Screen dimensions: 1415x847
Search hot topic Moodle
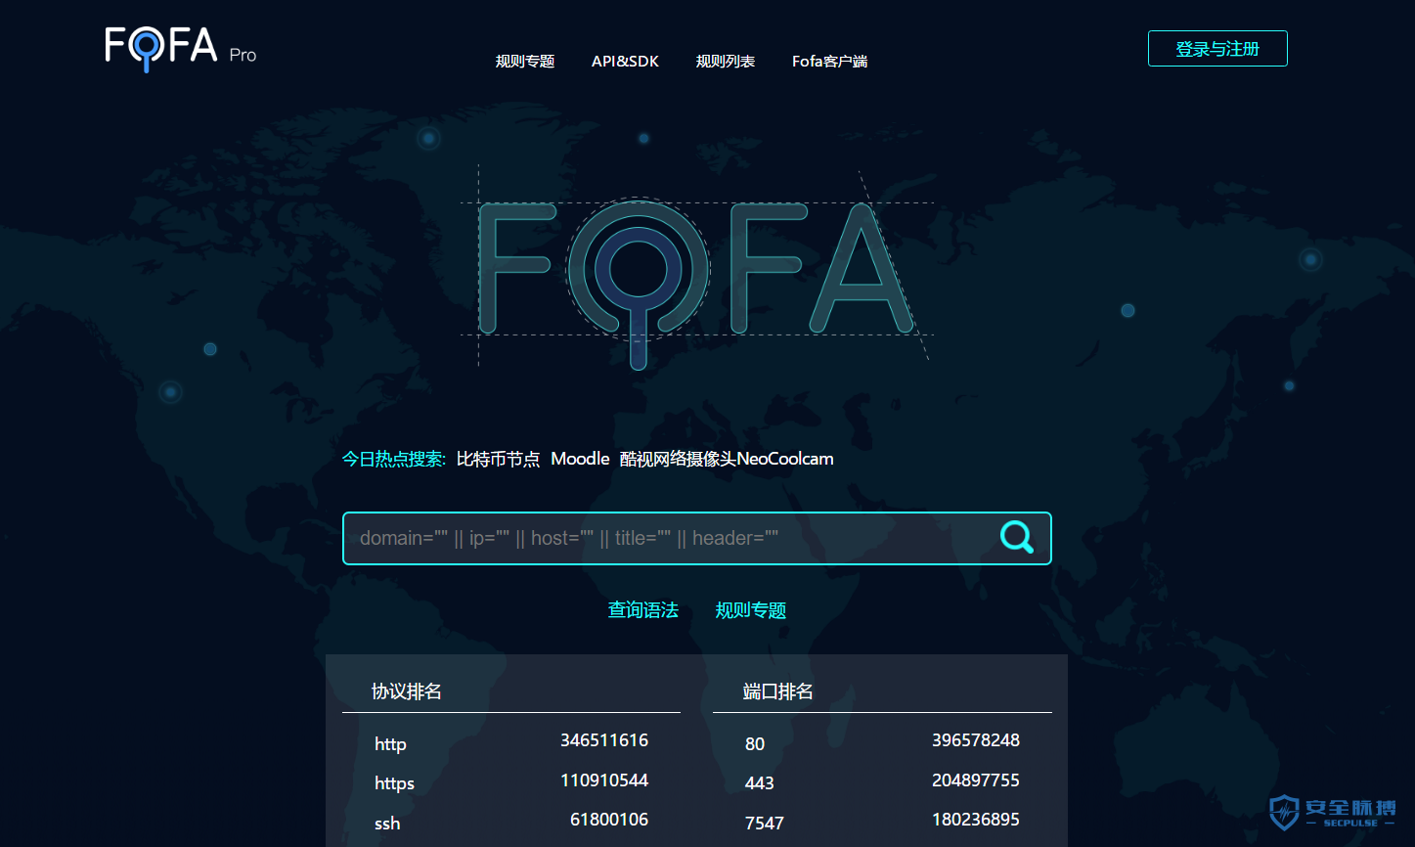tap(580, 459)
